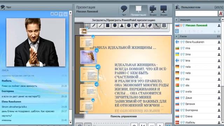Screen dimensions: 224x126
Task: Click the presenter video image in chat
Action: 36,42
